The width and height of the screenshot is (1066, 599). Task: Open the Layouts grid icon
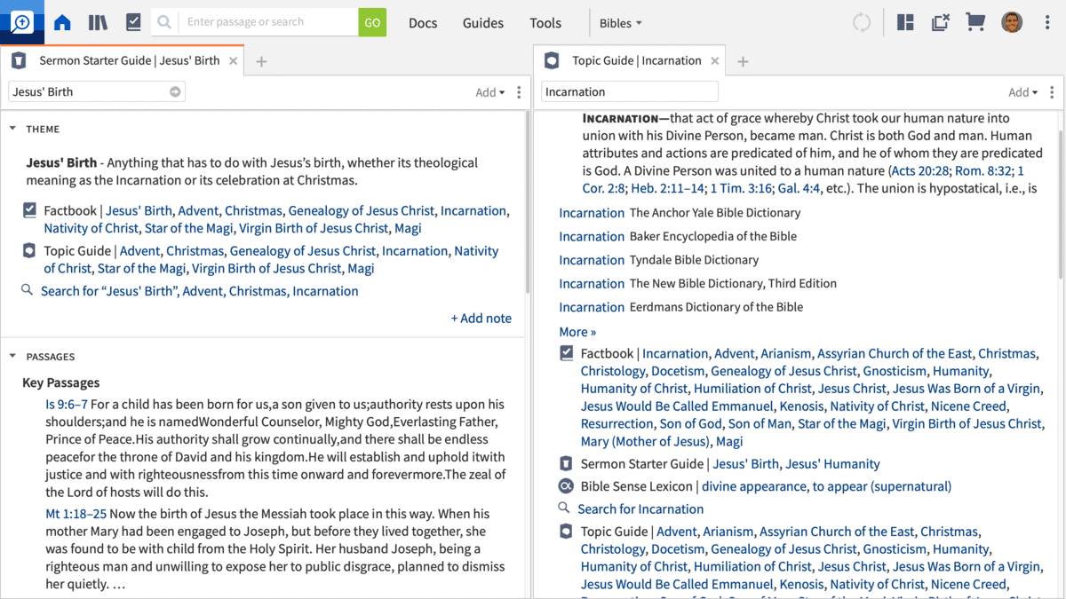pos(905,23)
